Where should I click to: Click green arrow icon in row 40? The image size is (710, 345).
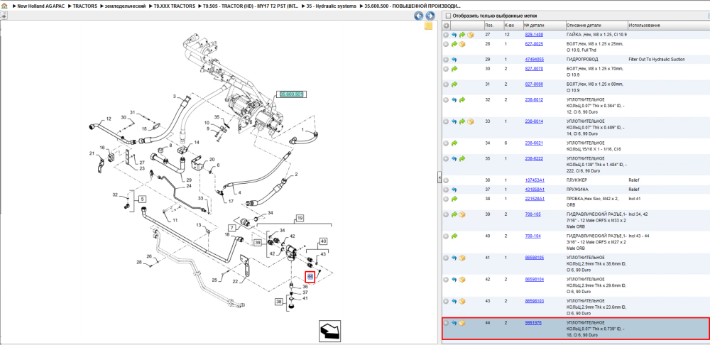click(x=454, y=236)
